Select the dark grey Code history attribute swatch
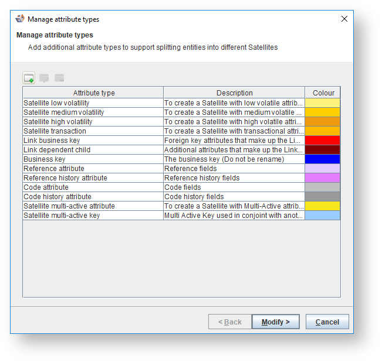This screenshot has height=362, width=382. point(322,196)
